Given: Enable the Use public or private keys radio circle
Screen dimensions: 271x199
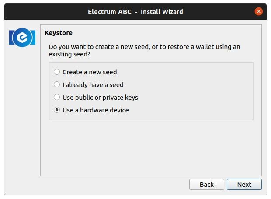Looking at the screenshot, I should click(57, 97).
